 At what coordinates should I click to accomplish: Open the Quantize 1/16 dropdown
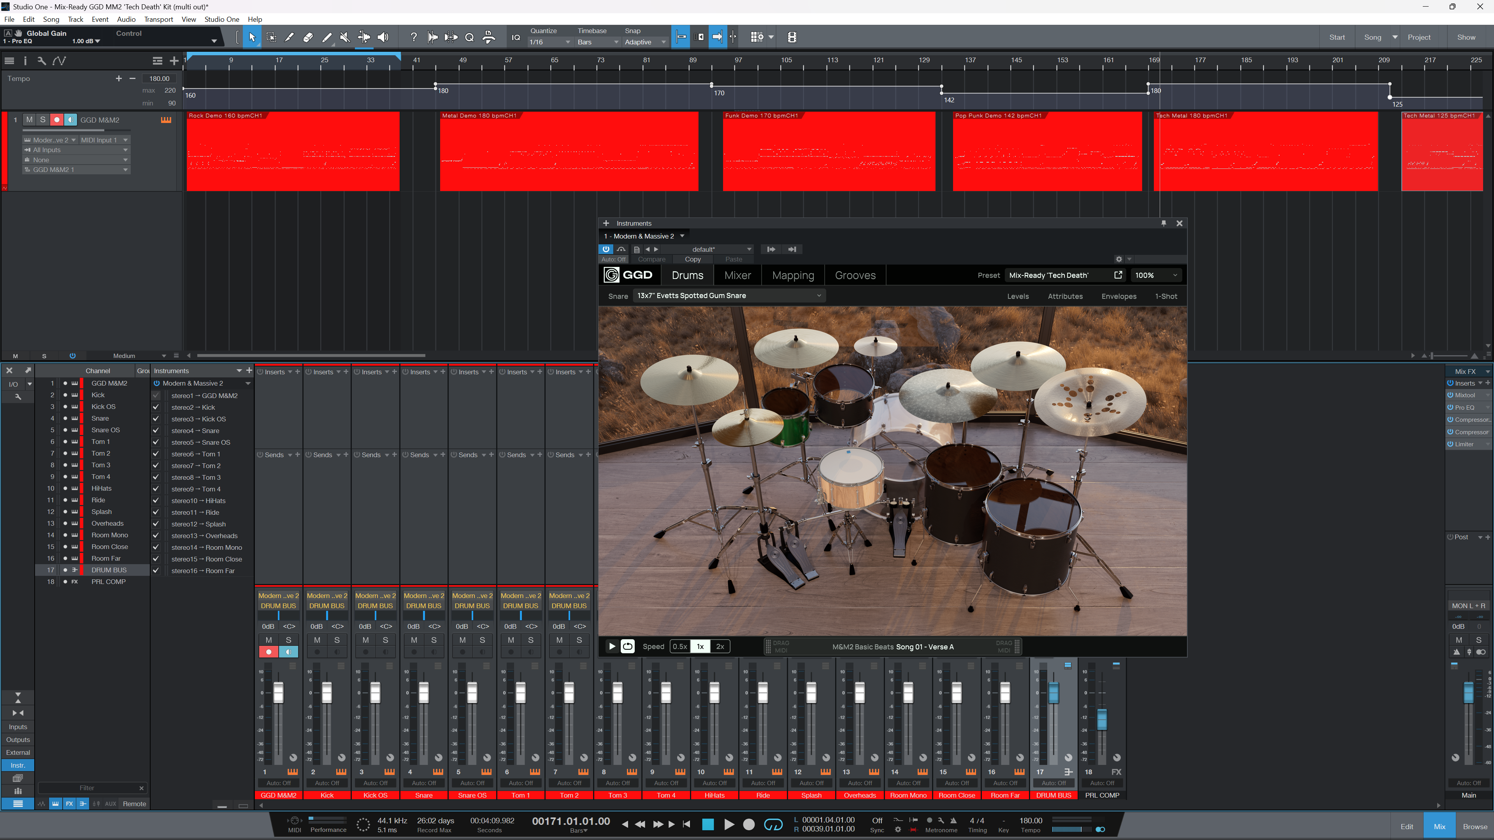tap(549, 42)
